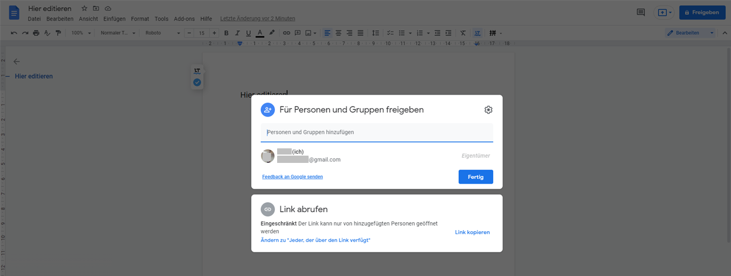The width and height of the screenshot is (731, 276).
Task: Open the text color picker
Action: coord(260,33)
